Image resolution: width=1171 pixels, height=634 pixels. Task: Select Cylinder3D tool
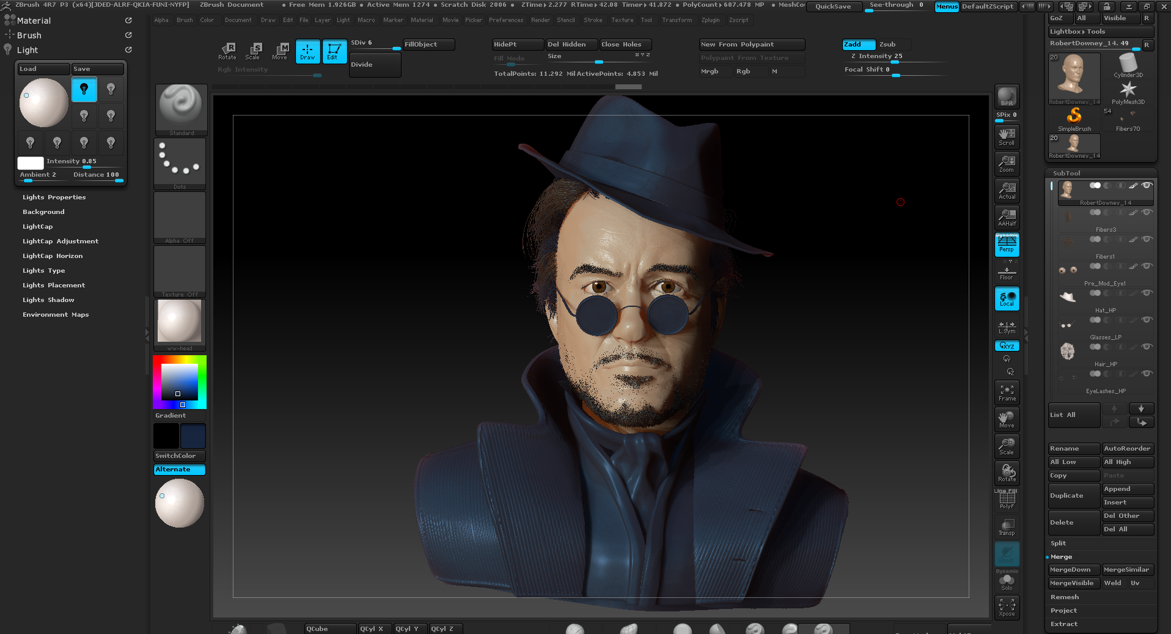[x=1128, y=65]
